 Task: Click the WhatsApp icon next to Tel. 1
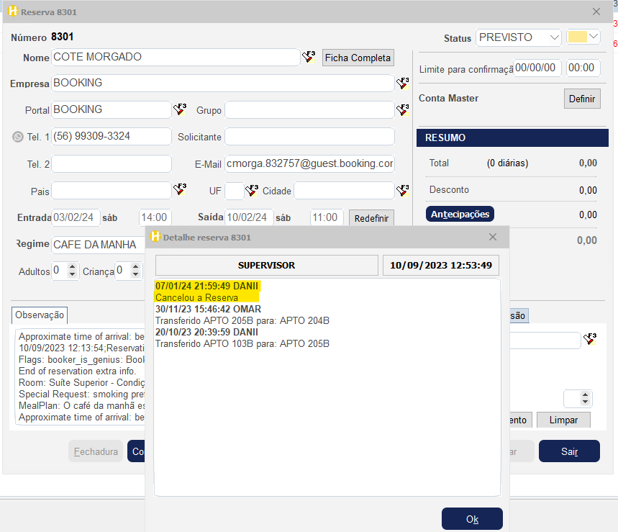click(18, 137)
